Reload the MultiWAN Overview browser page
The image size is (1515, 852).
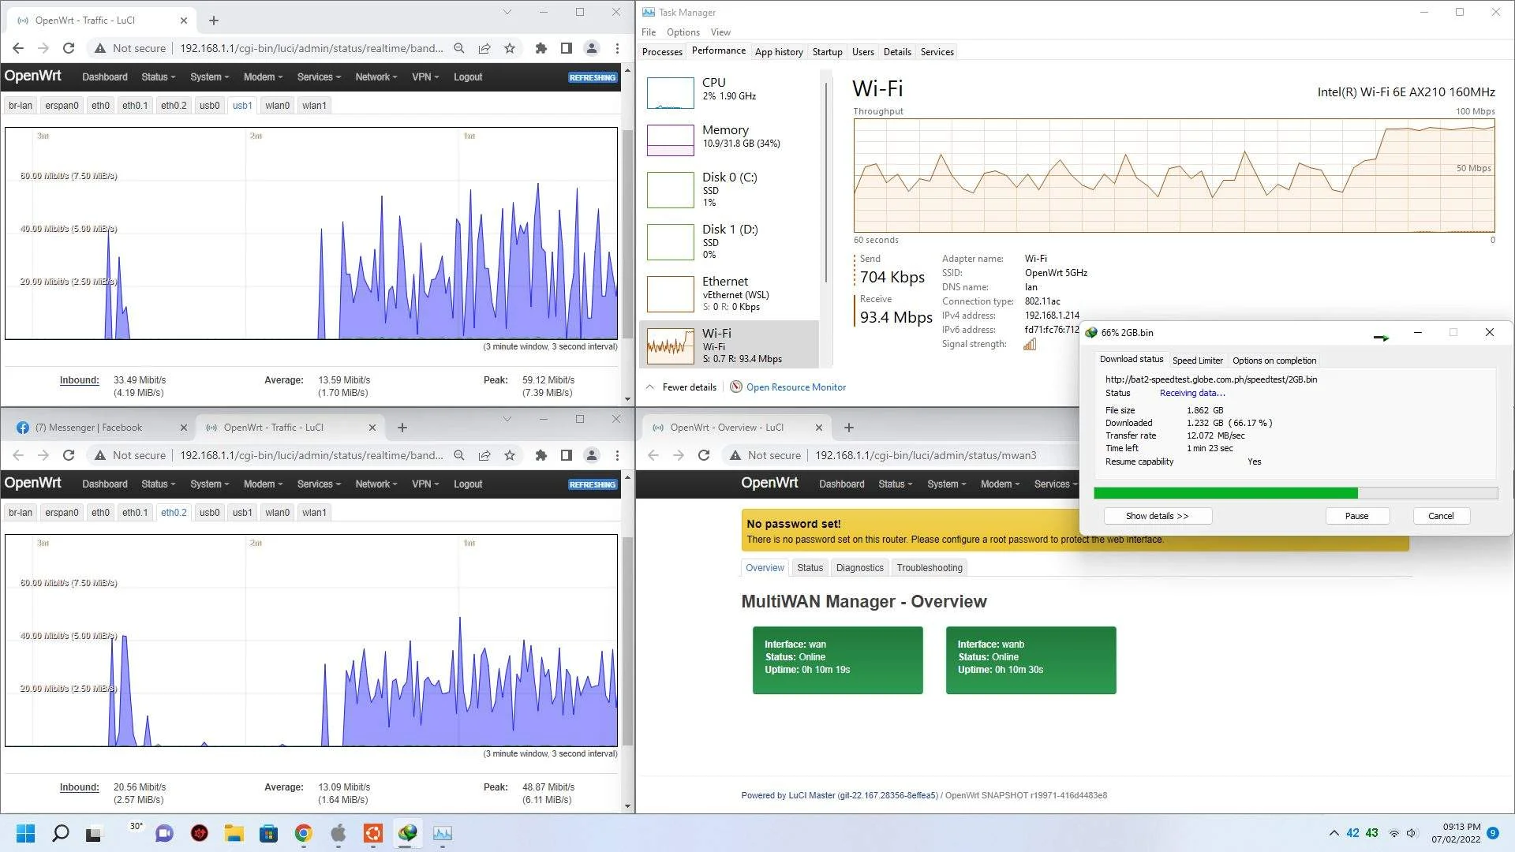tap(704, 455)
